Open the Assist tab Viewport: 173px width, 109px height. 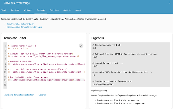pos(78,10)
